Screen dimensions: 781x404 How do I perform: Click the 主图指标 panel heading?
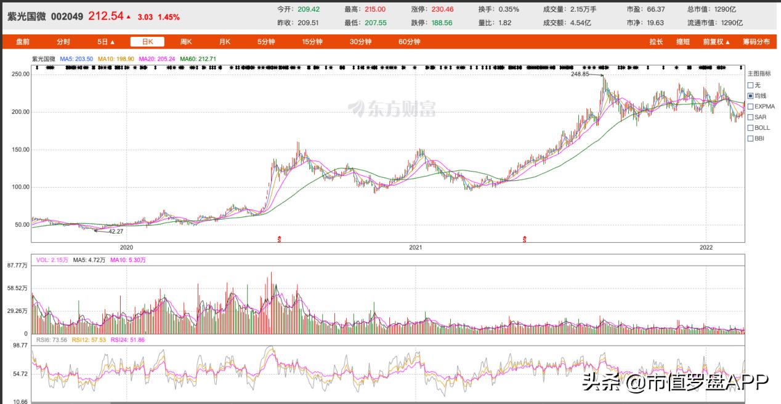(759, 73)
